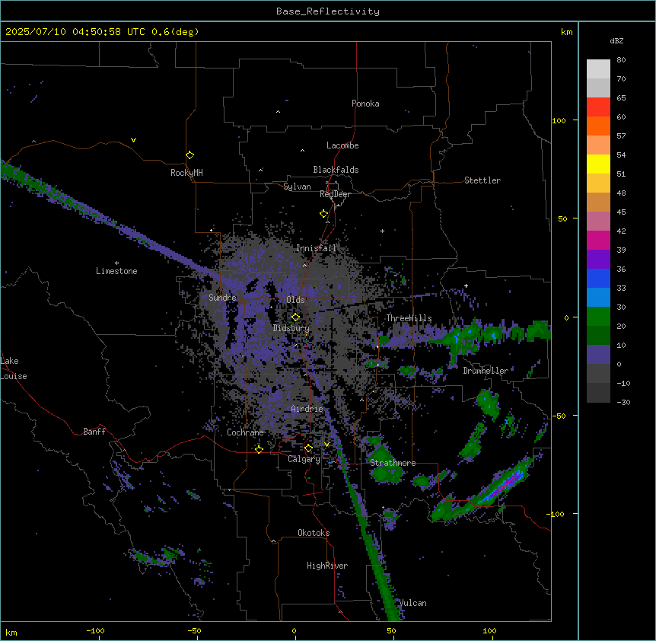
Task: Select the bright yellow swatch between 54 and 51 dBZ
Action: click(598, 164)
